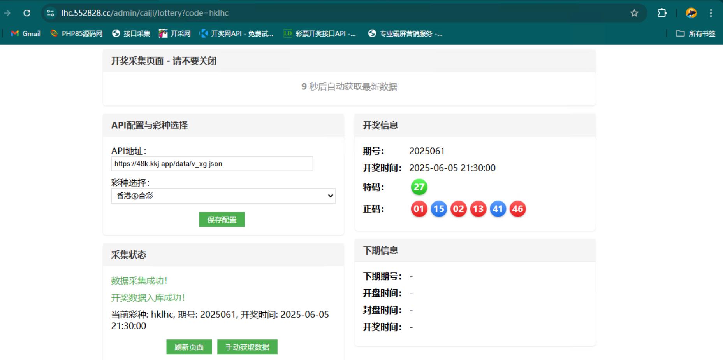Bookmark this page with the star icon
The image size is (723, 360).
pos(634,13)
